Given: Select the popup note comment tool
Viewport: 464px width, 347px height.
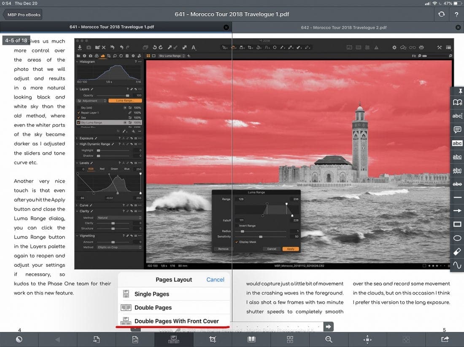Looking at the screenshot, I should (457, 129).
